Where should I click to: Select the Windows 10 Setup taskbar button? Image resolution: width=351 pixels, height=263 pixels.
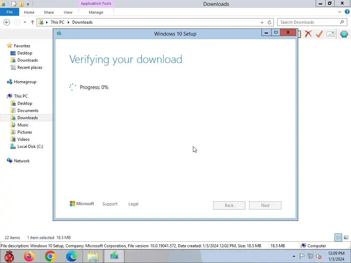click(x=114, y=256)
